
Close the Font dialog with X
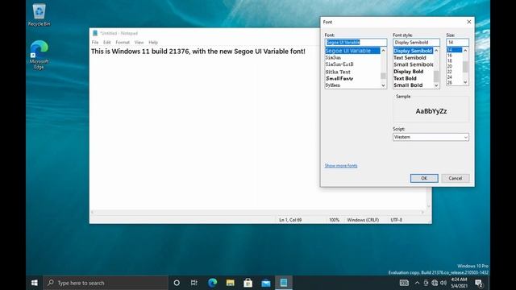(469, 22)
